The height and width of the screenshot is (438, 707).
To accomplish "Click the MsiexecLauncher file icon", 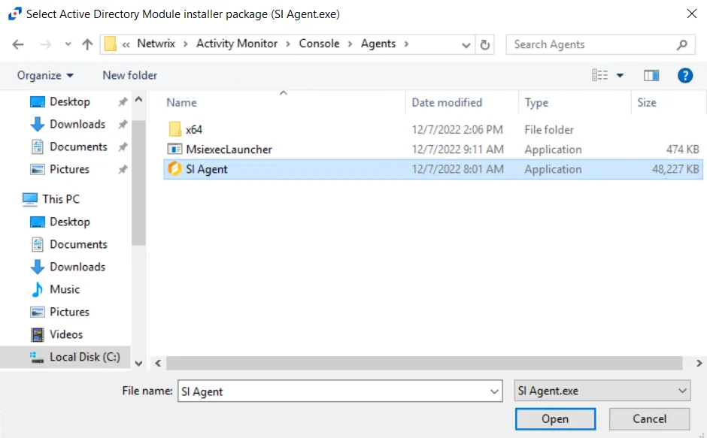I will (x=174, y=150).
